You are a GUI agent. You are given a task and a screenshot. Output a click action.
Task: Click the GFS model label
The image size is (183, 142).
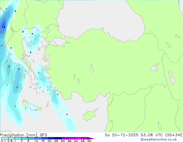click(x=43, y=135)
